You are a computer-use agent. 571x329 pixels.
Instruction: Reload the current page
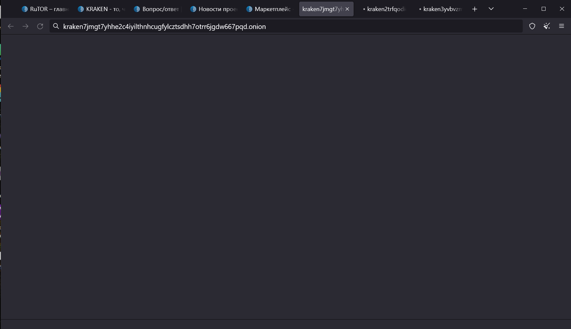(40, 26)
